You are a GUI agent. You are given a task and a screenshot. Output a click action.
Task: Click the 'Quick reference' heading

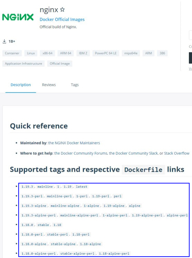pyautogui.click(x=39, y=126)
